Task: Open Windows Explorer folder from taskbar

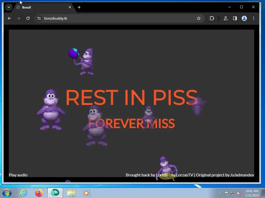Action: [x=71, y=193]
